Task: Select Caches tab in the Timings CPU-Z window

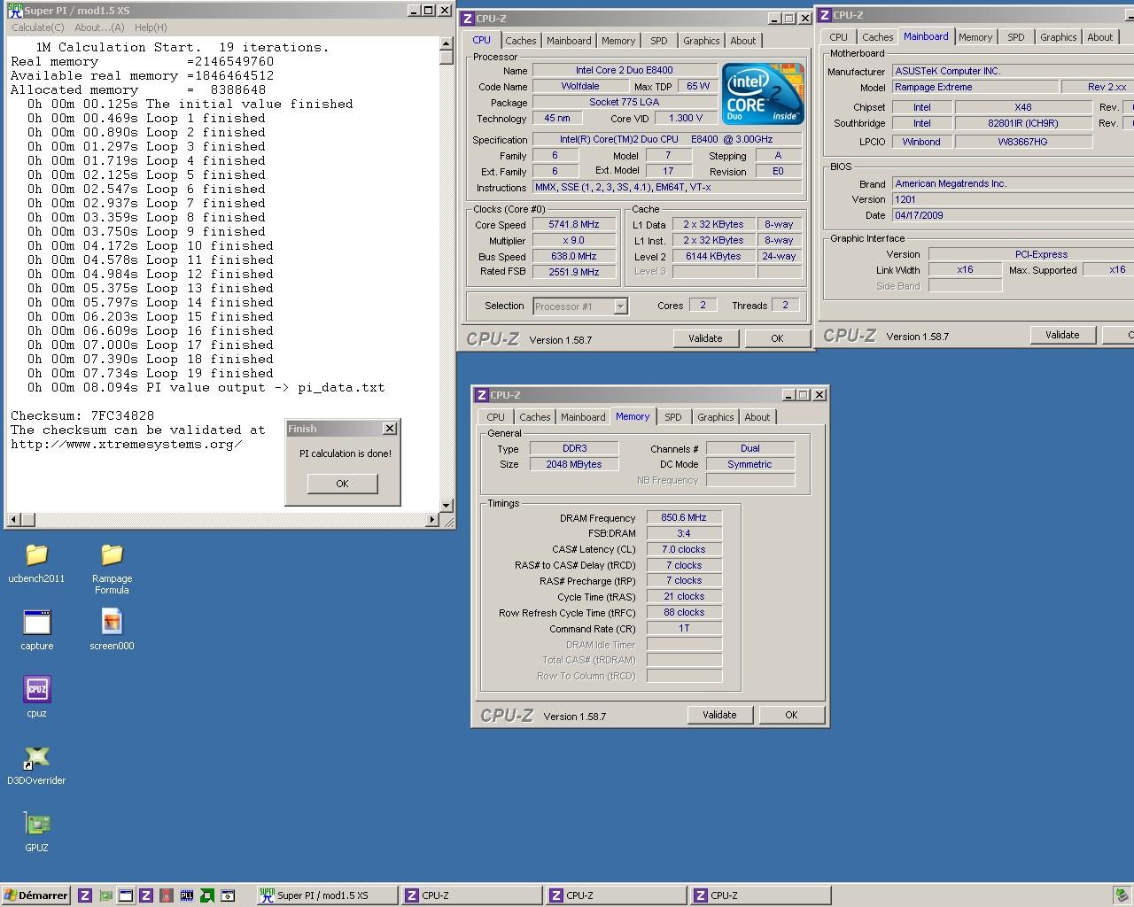Action: pyautogui.click(x=534, y=417)
